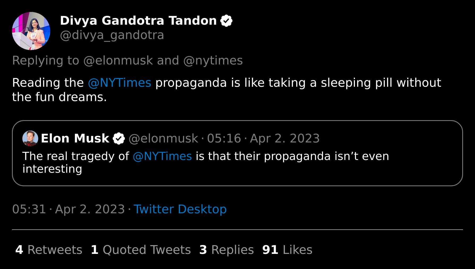Screen dimensions: 475x269
Task: Show the 3 Replies count
Action: (227, 250)
